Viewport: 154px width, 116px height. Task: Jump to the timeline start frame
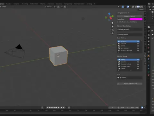47,108
